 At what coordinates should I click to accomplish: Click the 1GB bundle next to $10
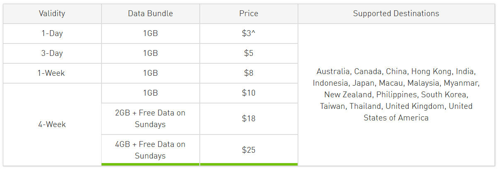[150, 93]
